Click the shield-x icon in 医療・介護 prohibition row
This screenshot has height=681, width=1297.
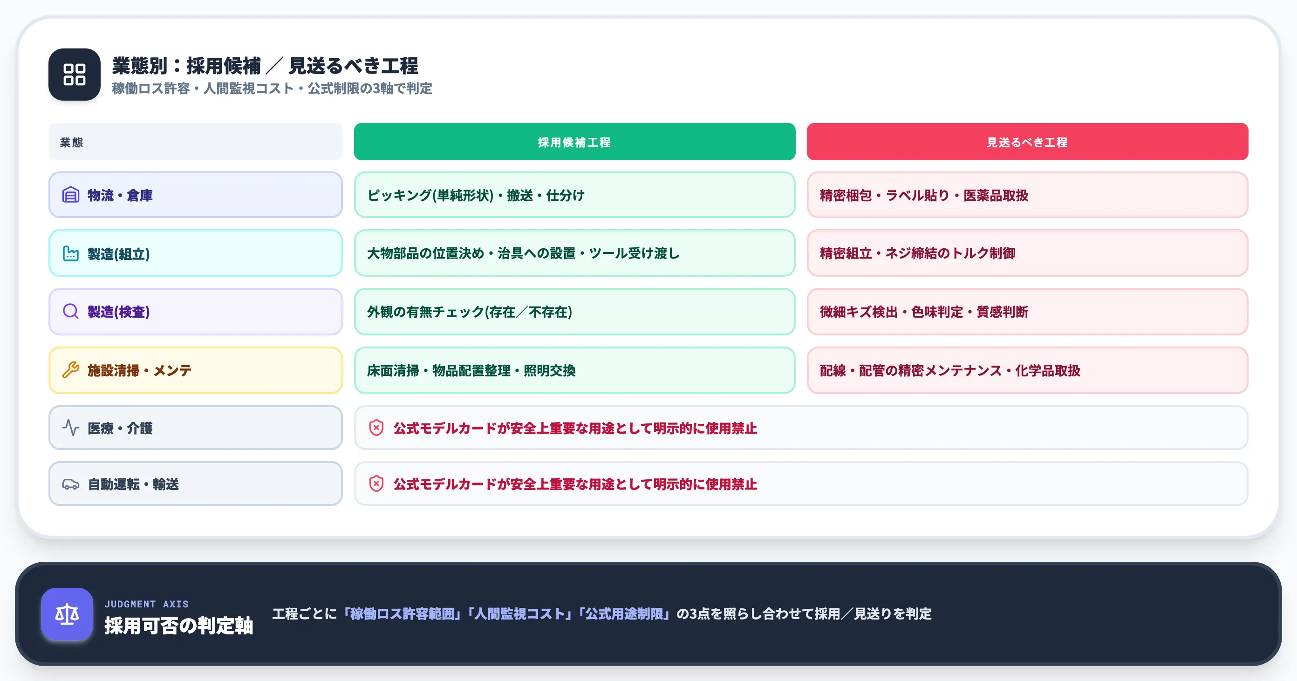click(376, 428)
